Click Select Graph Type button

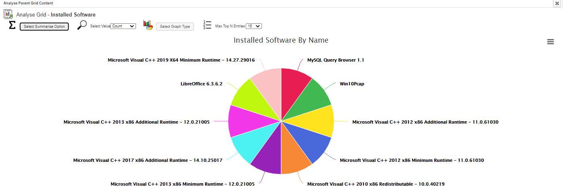pyautogui.click(x=175, y=27)
